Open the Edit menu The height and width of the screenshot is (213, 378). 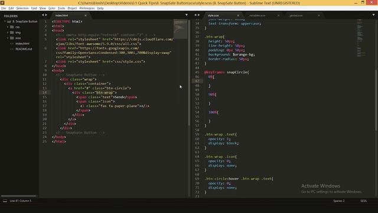click(11, 8)
